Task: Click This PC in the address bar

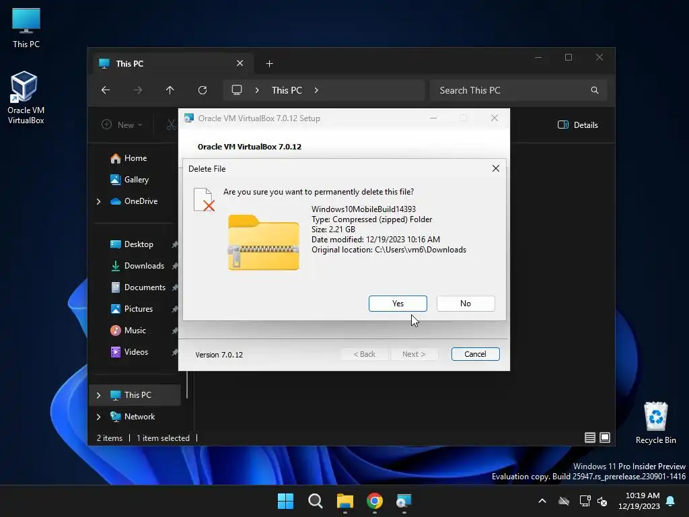Action: click(x=287, y=90)
